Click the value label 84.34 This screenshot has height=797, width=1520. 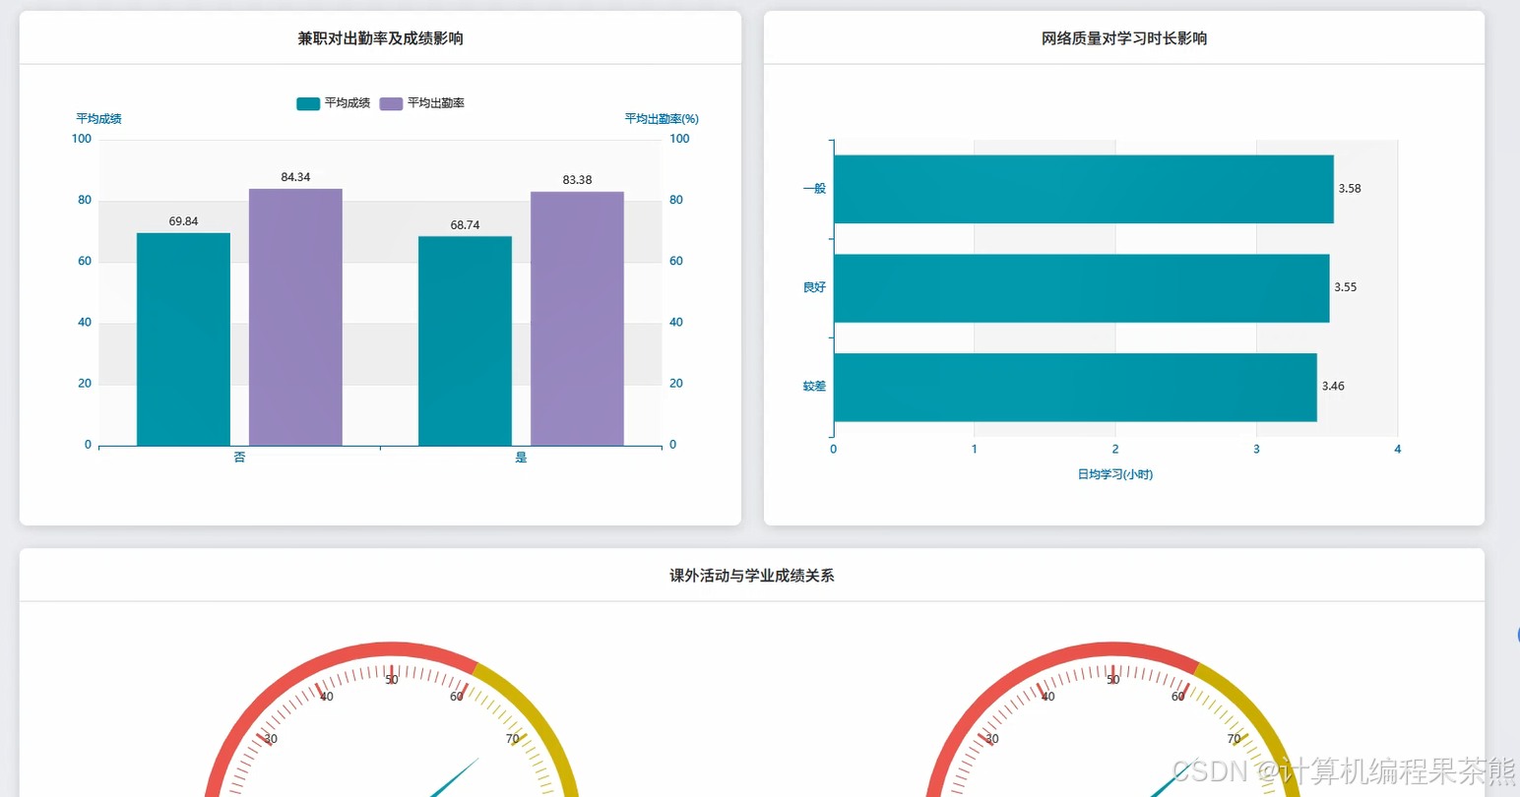click(295, 177)
